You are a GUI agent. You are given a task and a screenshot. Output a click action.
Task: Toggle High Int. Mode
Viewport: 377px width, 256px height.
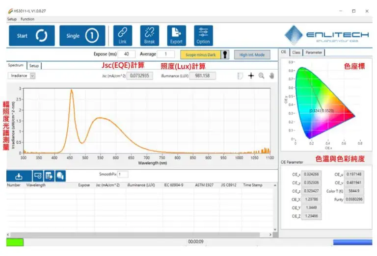tap(252, 55)
